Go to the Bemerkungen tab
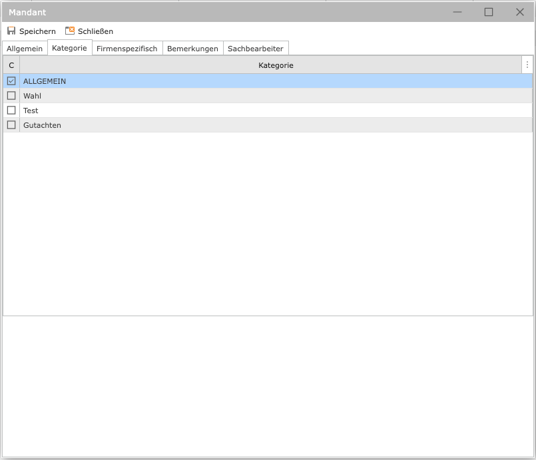The image size is (536, 460). (192, 49)
